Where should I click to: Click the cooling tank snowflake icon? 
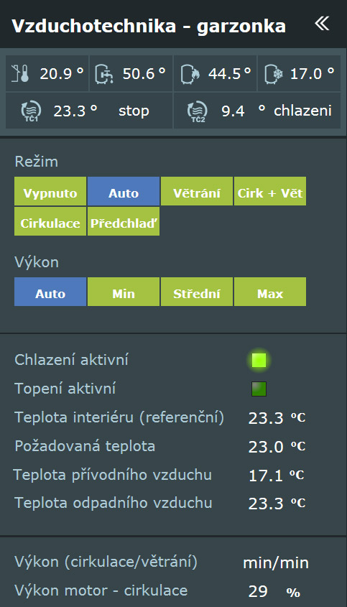(274, 73)
